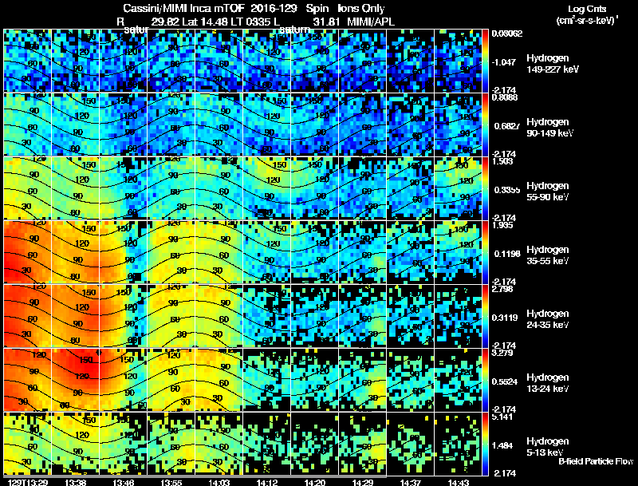The width and height of the screenshot is (638, 486).
Task: Click the color bar beside Hydrogen 24-35 keV
Action: 485,316
